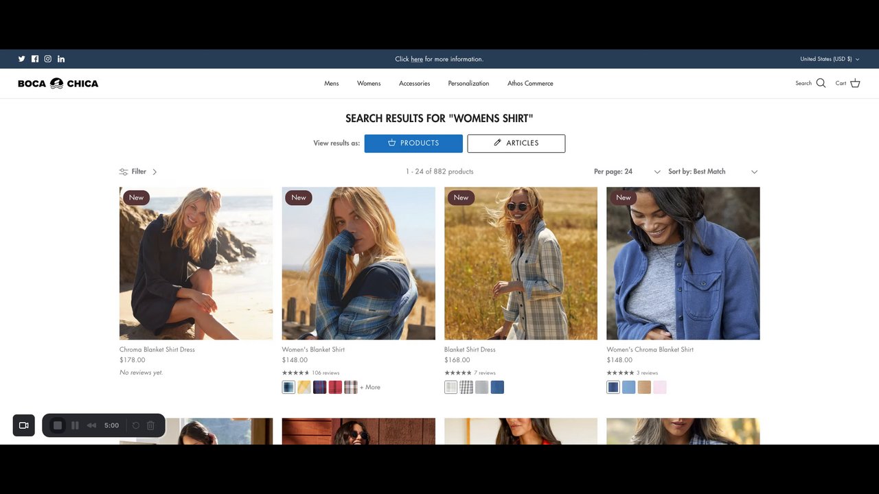The image size is (879, 494).
Task: Expand the Per page: 24 dropdown
Action: tap(627, 172)
